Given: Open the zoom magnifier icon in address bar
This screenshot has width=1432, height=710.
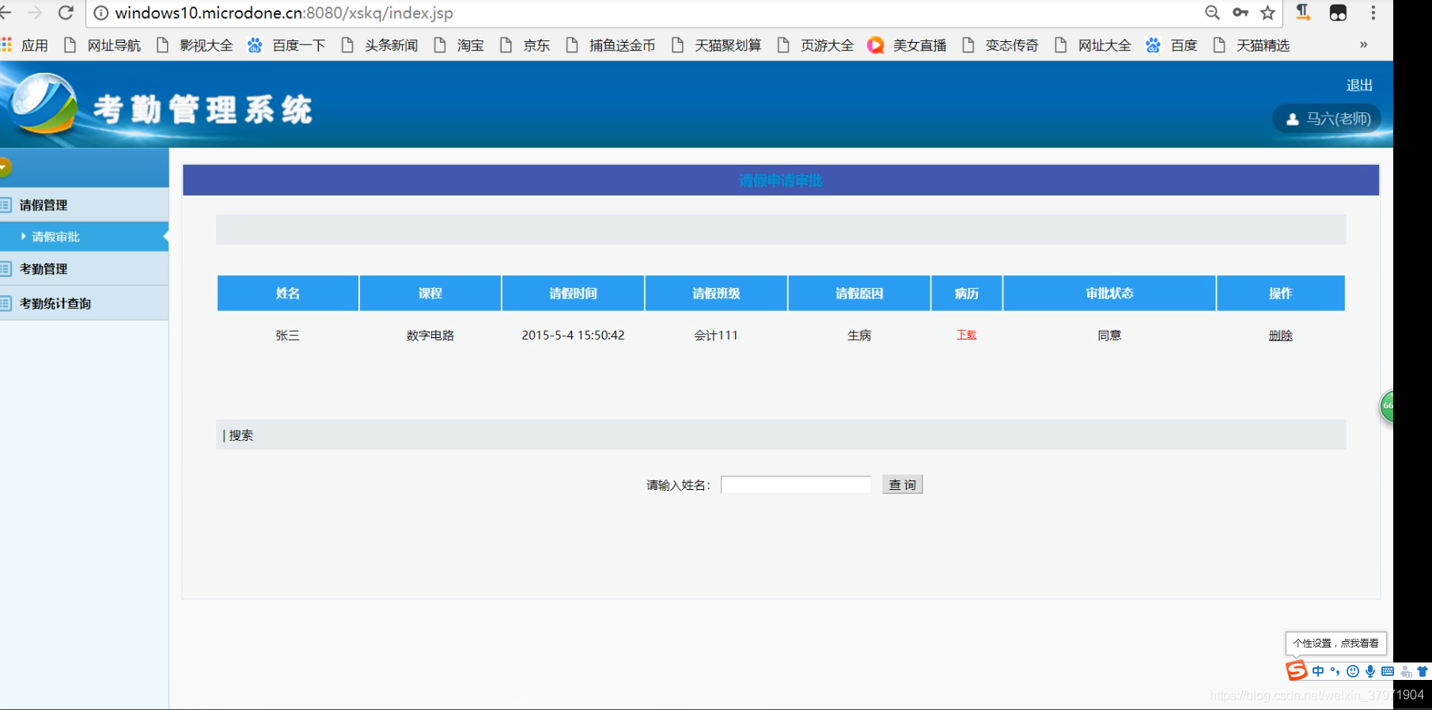Looking at the screenshot, I should pos(1212,13).
